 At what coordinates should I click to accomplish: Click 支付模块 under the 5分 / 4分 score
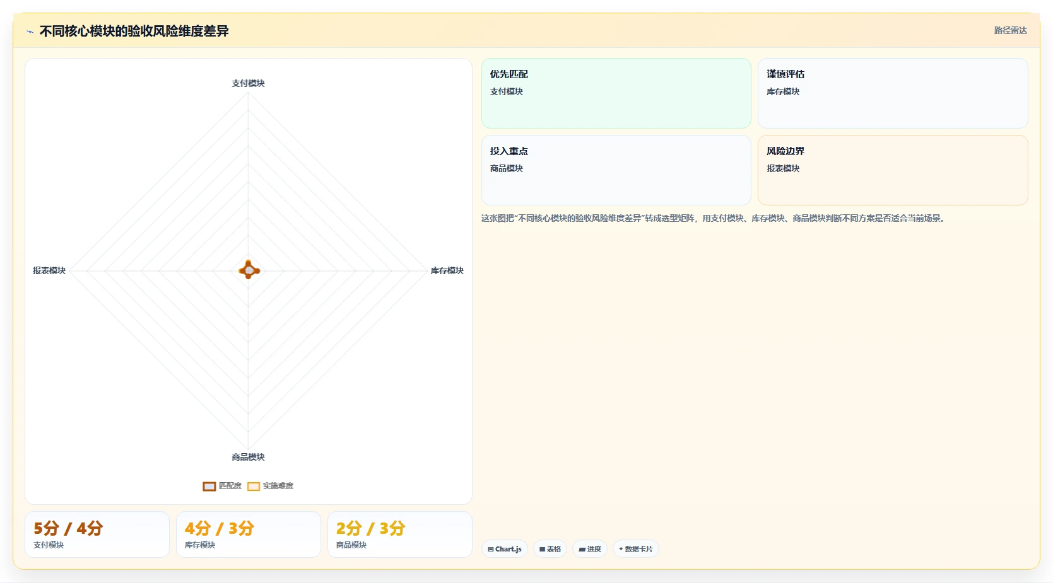(49, 545)
